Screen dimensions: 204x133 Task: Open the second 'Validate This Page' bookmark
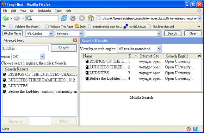[x=59, y=27]
